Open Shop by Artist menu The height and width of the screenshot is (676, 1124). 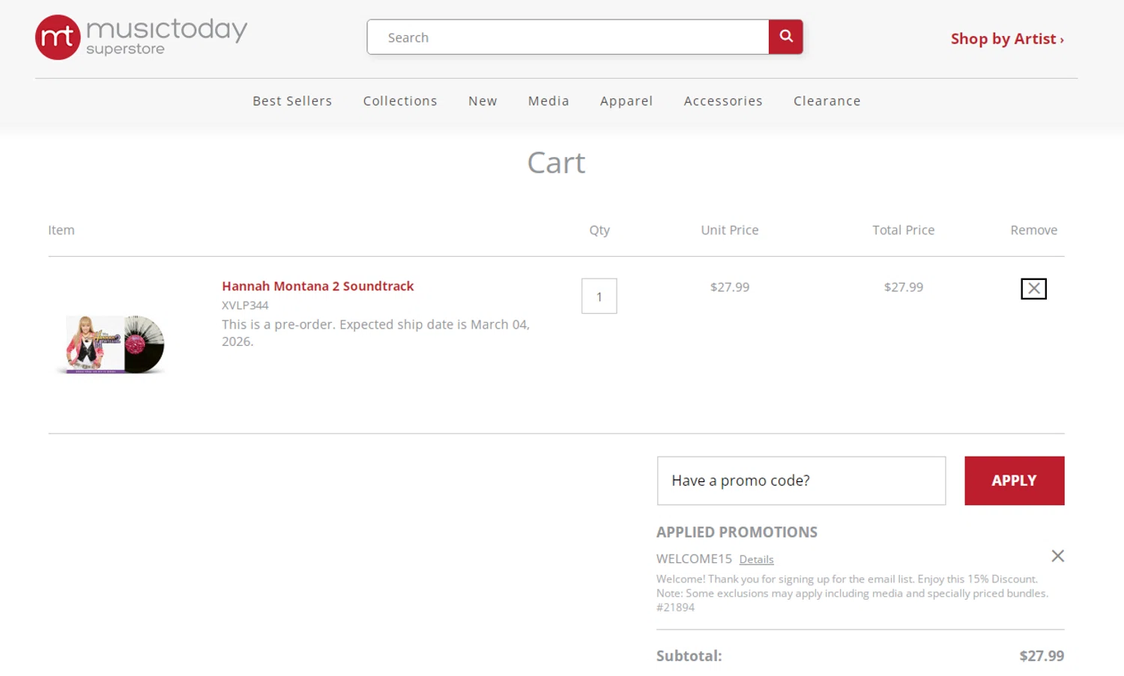click(1007, 39)
